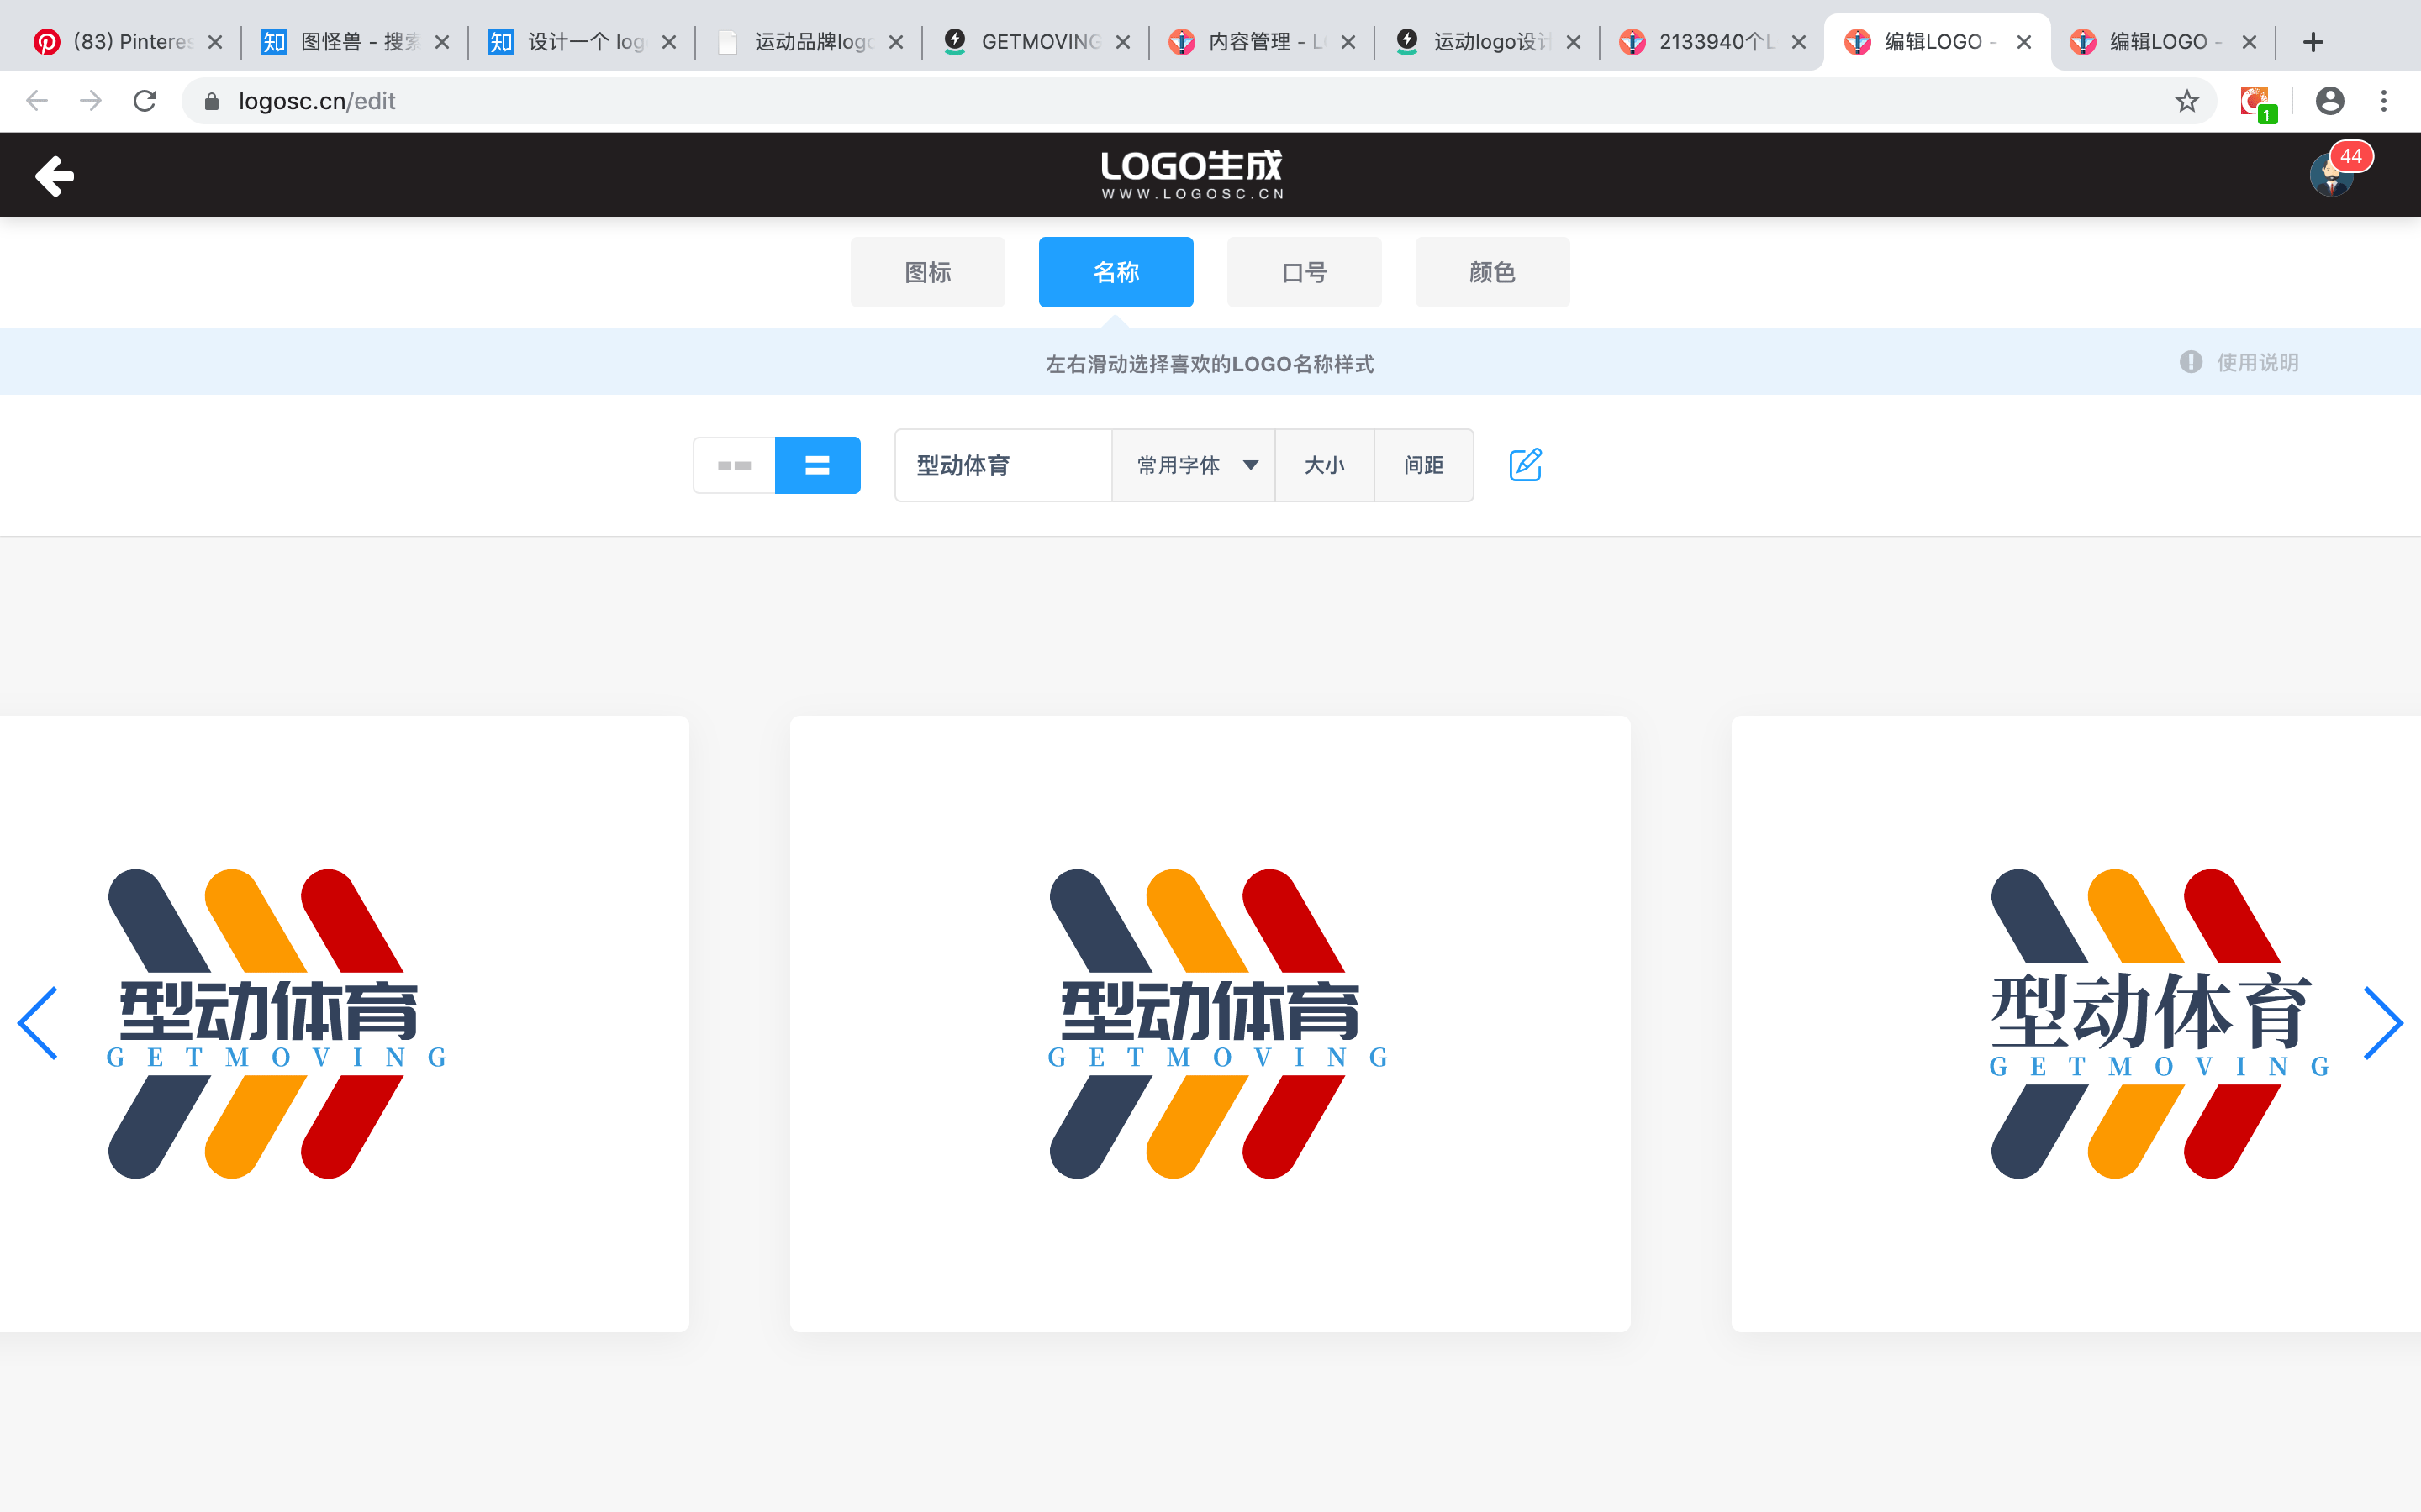Close the Pinterest browser tab
The width and height of the screenshot is (2421, 1512).
tap(215, 42)
